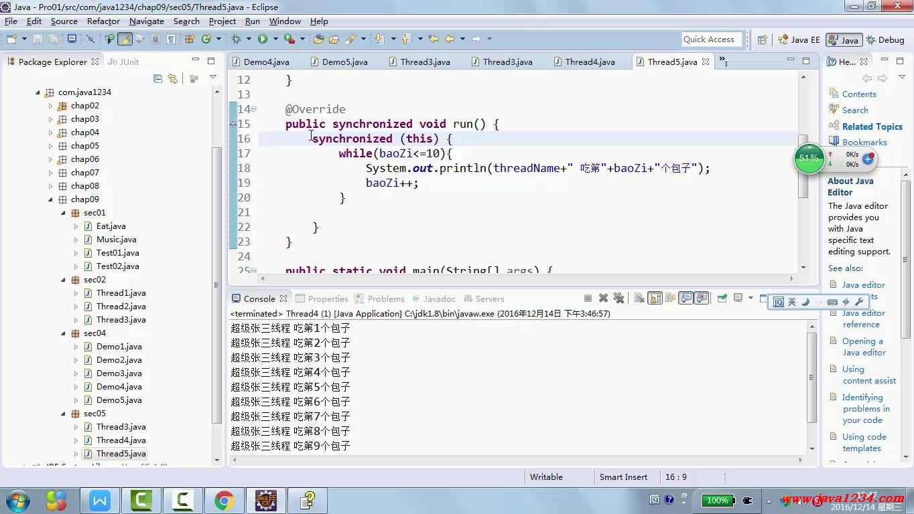Open Chrome from the Windows taskbar
Screen dimensions: 914x514
click(x=224, y=500)
